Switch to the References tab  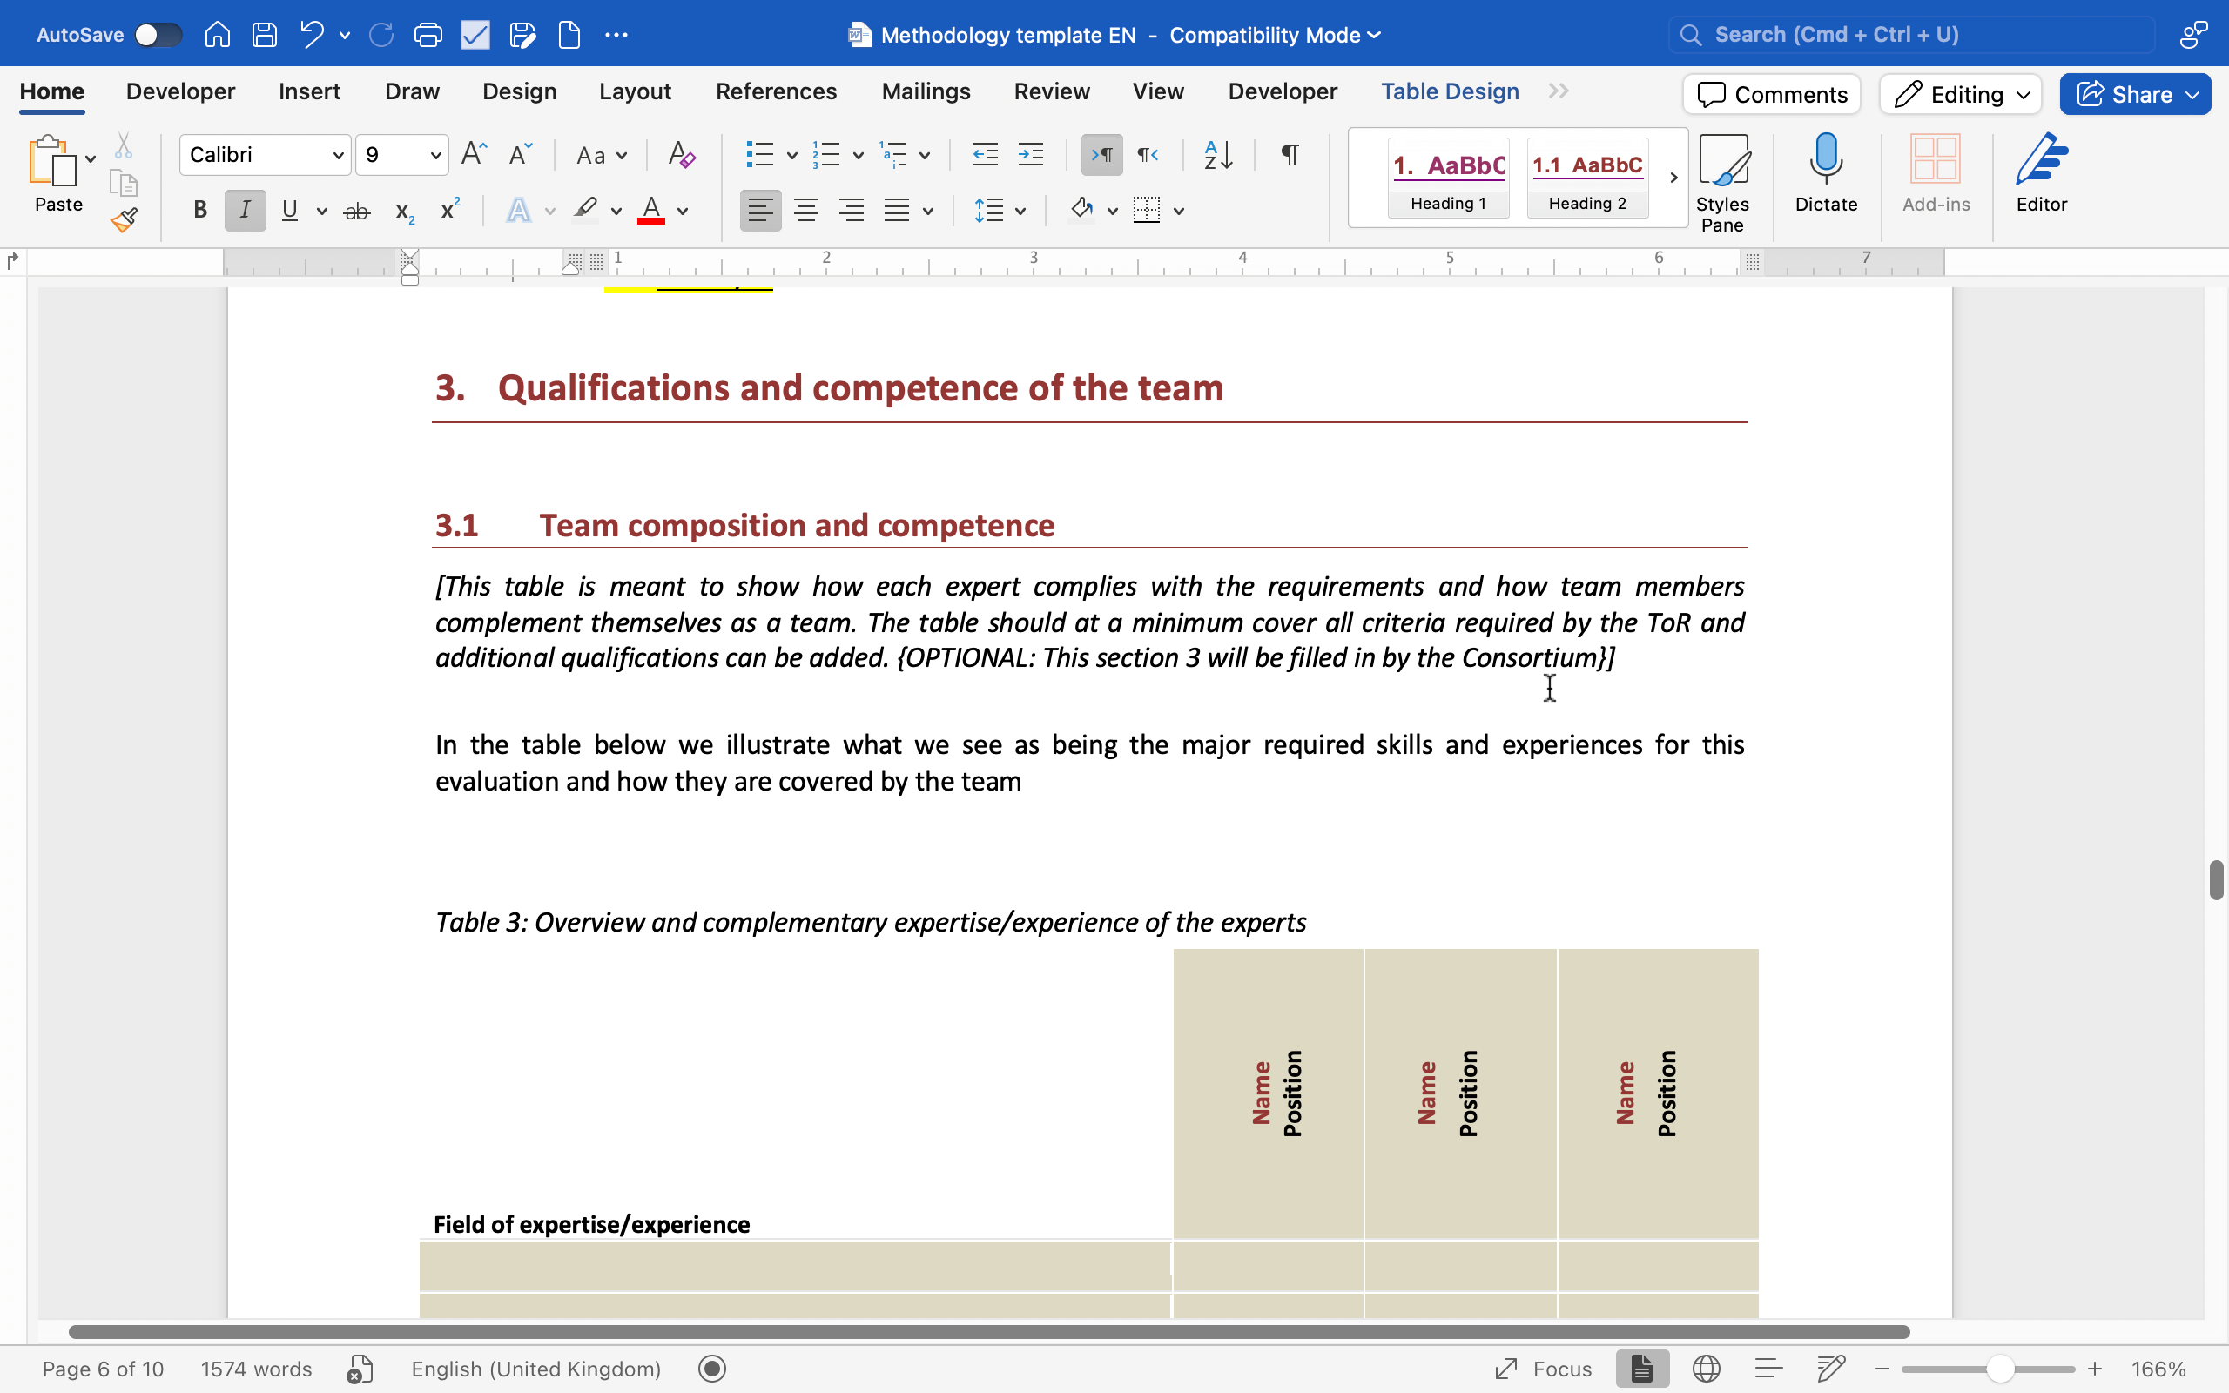[776, 91]
